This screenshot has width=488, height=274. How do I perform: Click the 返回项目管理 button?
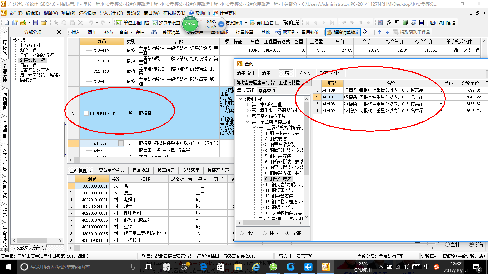442,22
